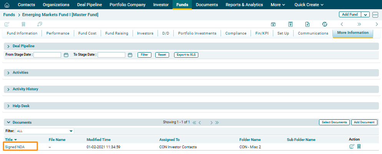Click the delete fund trash icon in toolbar

tap(23, 24)
